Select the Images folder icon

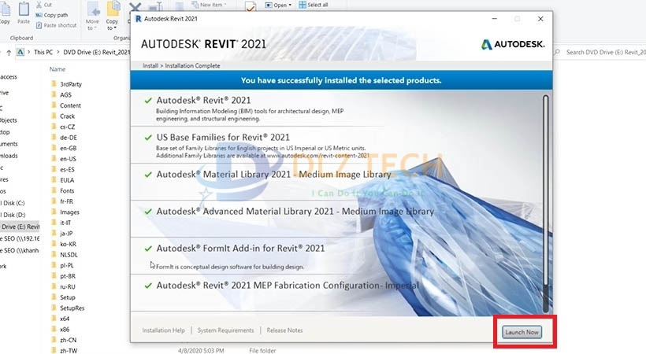point(54,212)
